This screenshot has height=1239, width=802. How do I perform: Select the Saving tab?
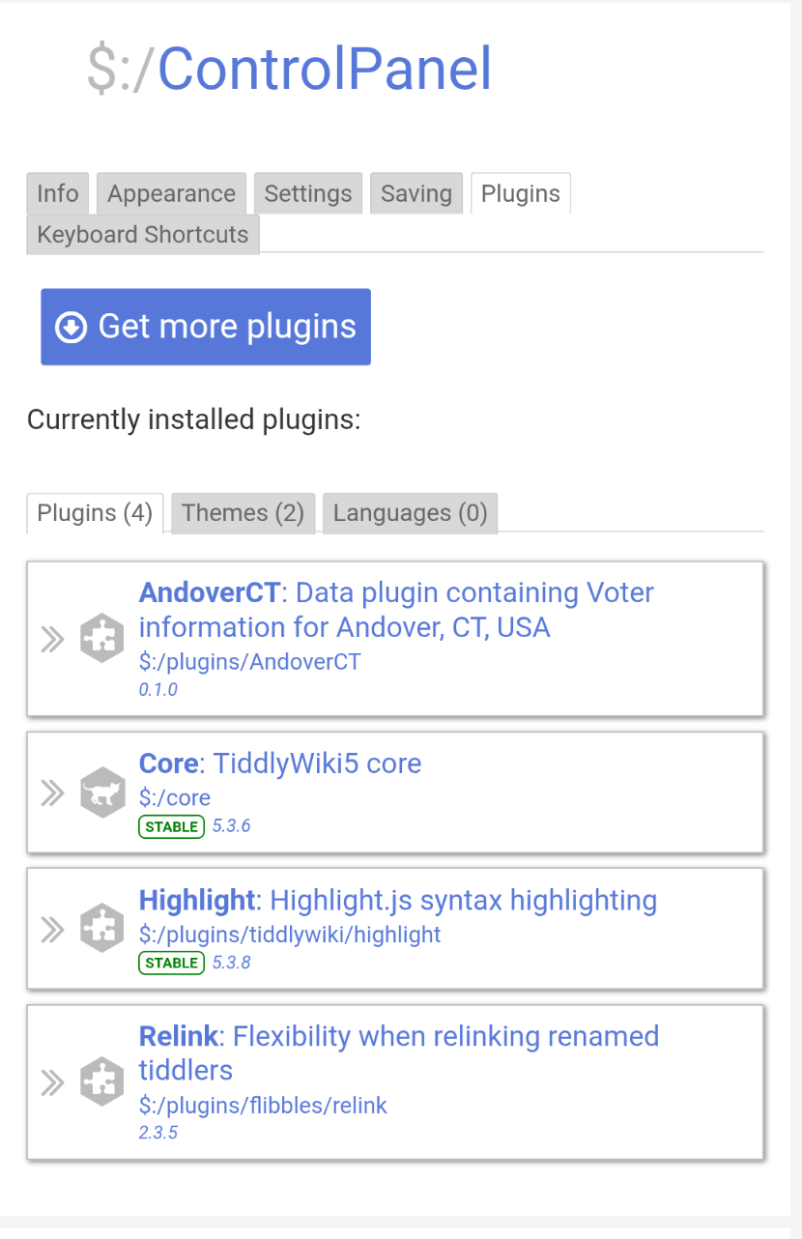click(x=416, y=193)
